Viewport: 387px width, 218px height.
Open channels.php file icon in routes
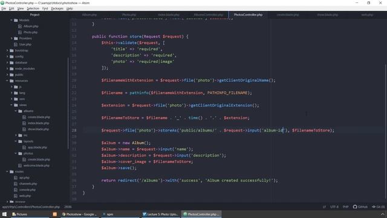(x=16, y=183)
